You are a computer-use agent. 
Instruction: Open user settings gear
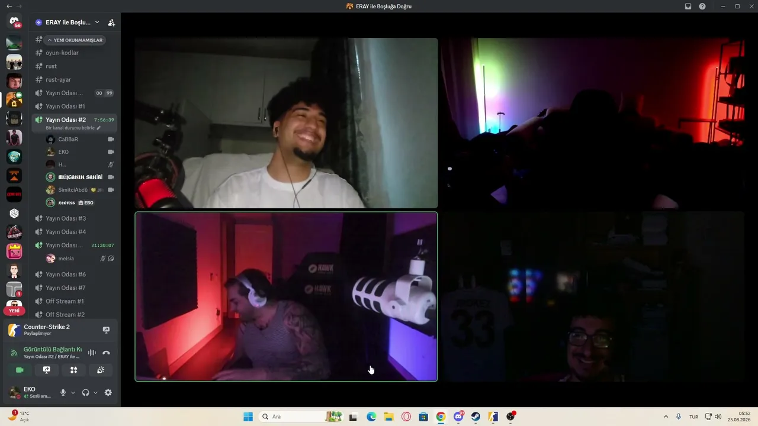tap(108, 393)
